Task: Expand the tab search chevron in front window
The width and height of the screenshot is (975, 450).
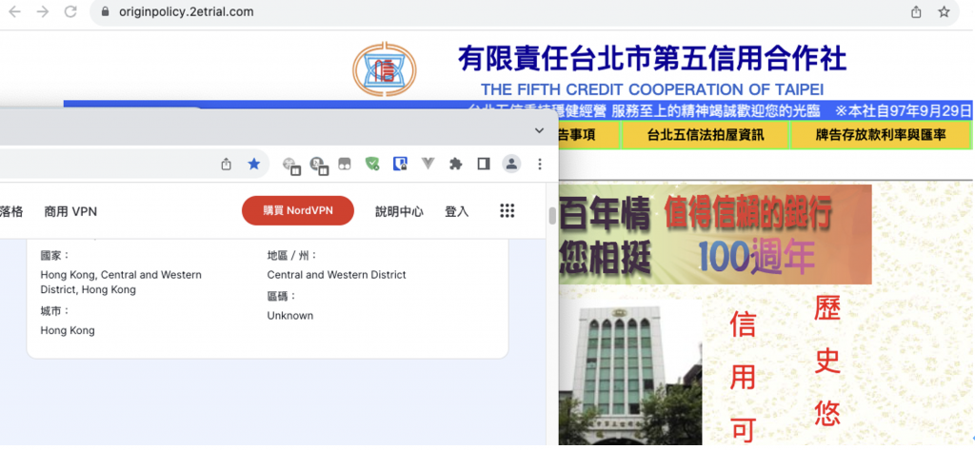Action: 539,130
